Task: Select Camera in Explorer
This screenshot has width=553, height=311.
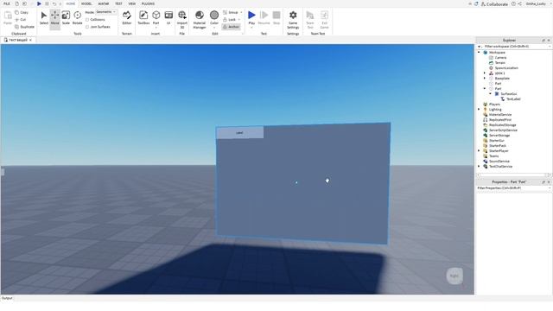Action: (500, 58)
